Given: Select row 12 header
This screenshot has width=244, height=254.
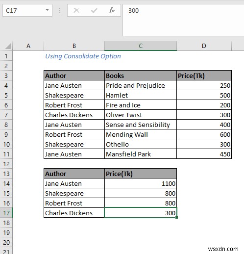Looking at the screenshot, I should [6, 164].
